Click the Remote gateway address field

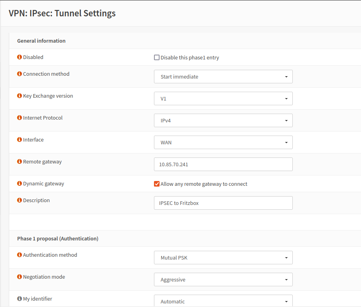click(x=223, y=164)
